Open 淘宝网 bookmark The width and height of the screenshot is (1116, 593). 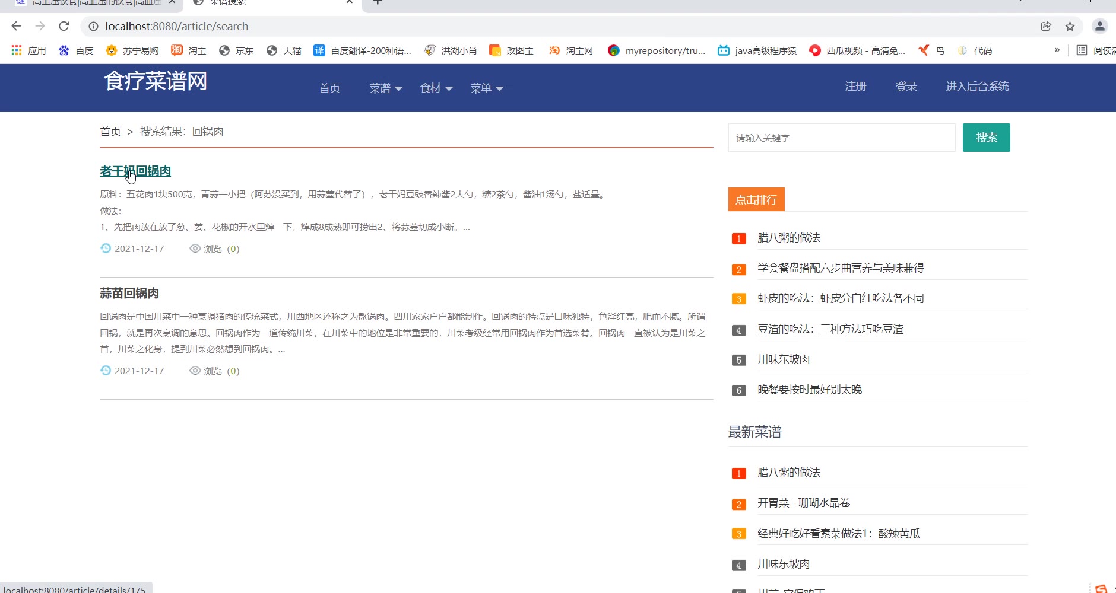[571, 50]
